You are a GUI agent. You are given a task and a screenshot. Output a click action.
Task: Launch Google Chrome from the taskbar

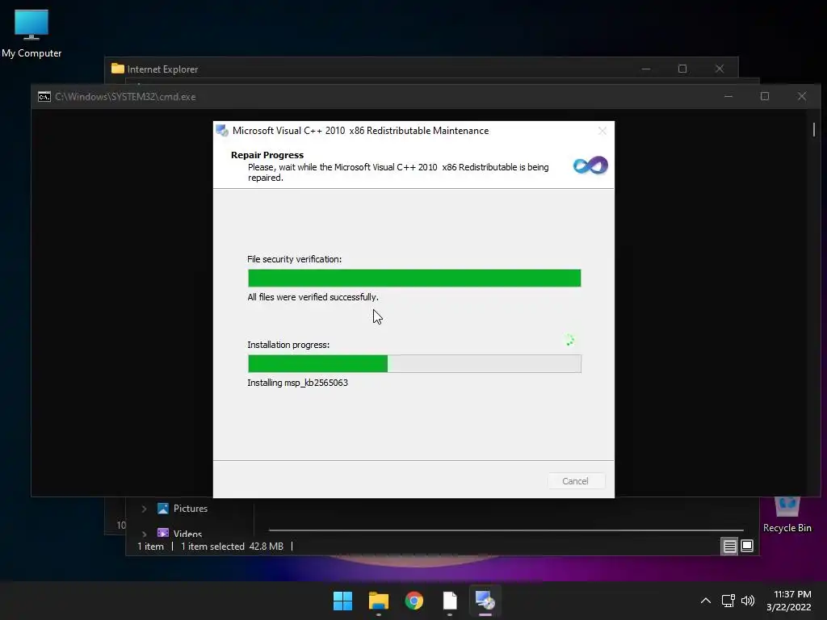(414, 601)
